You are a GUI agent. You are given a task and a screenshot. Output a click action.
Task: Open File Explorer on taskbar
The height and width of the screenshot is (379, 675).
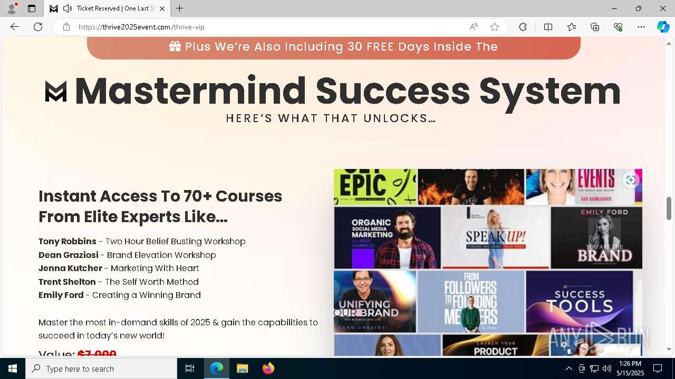[x=242, y=368]
